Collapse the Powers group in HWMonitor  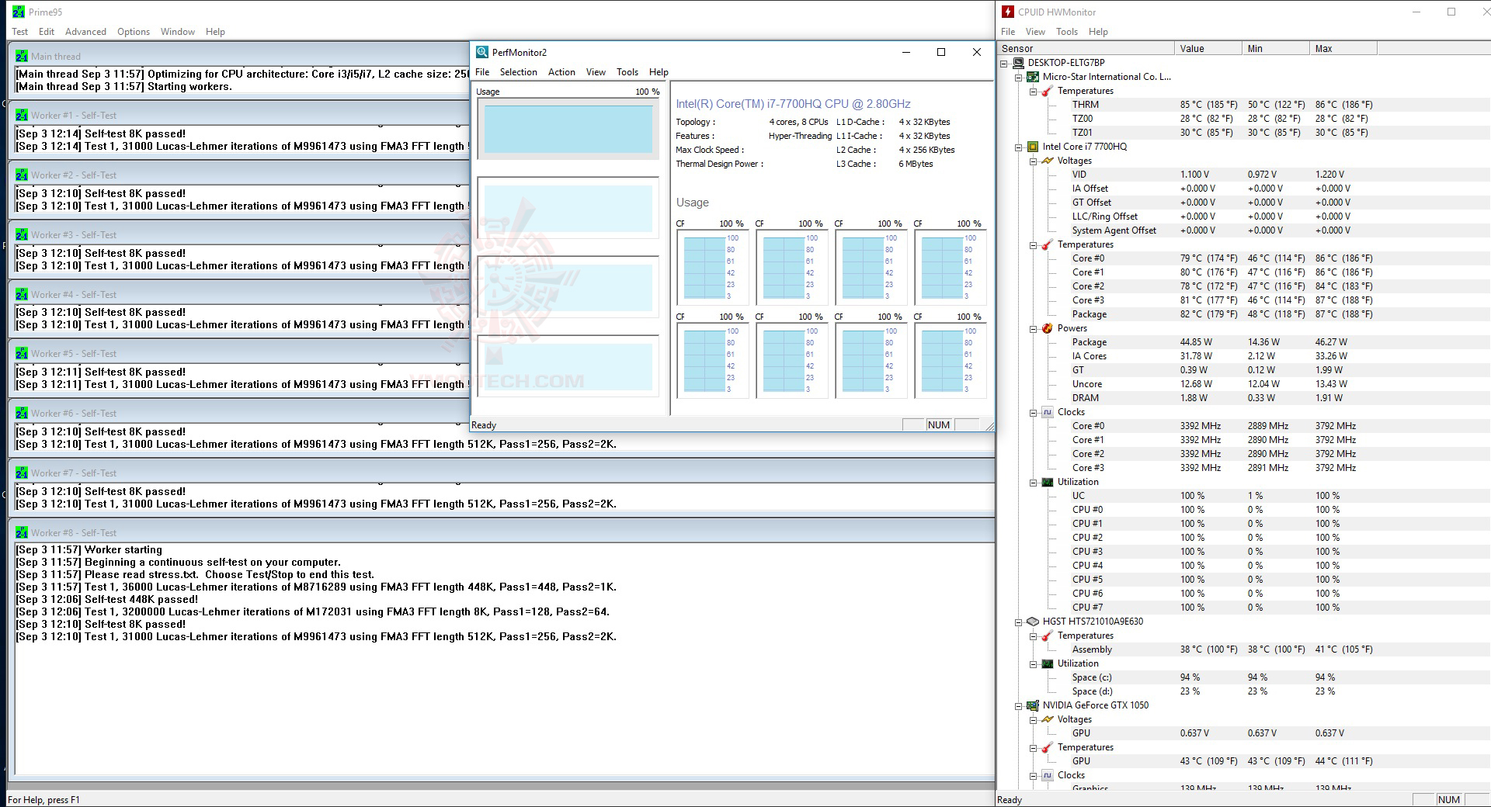point(1034,328)
